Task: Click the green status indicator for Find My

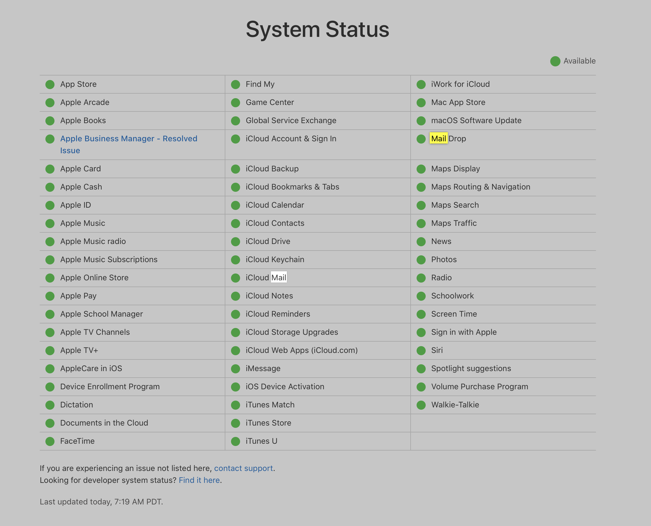Action: click(236, 85)
